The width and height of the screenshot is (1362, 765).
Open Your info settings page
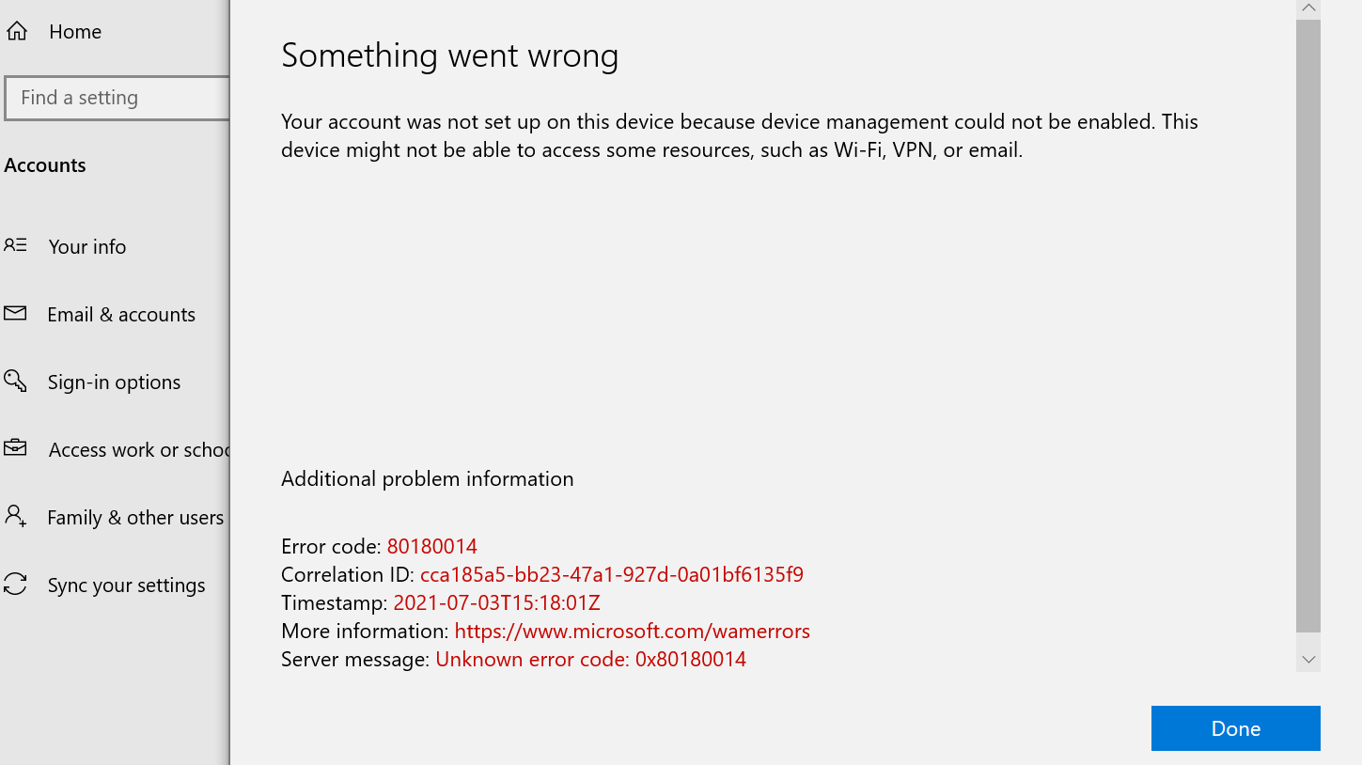coord(87,246)
